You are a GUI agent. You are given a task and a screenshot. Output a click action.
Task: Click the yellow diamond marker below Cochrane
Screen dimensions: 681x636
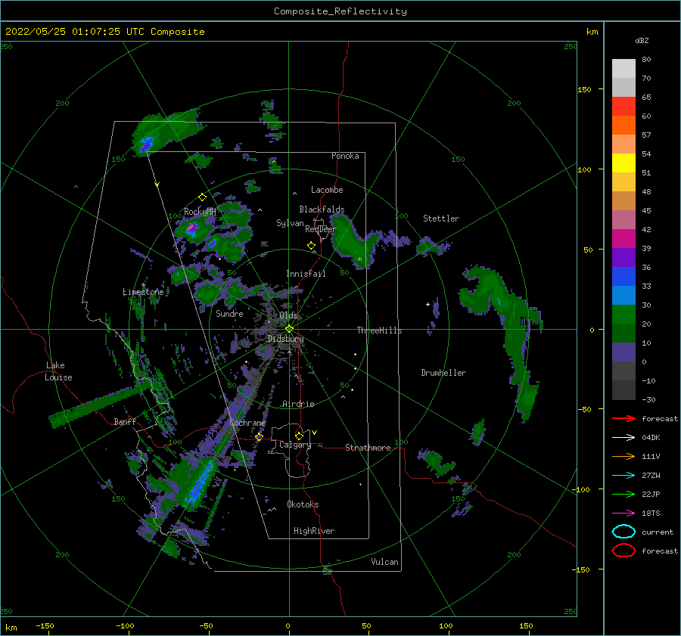pyautogui.click(x=259, y=437)
